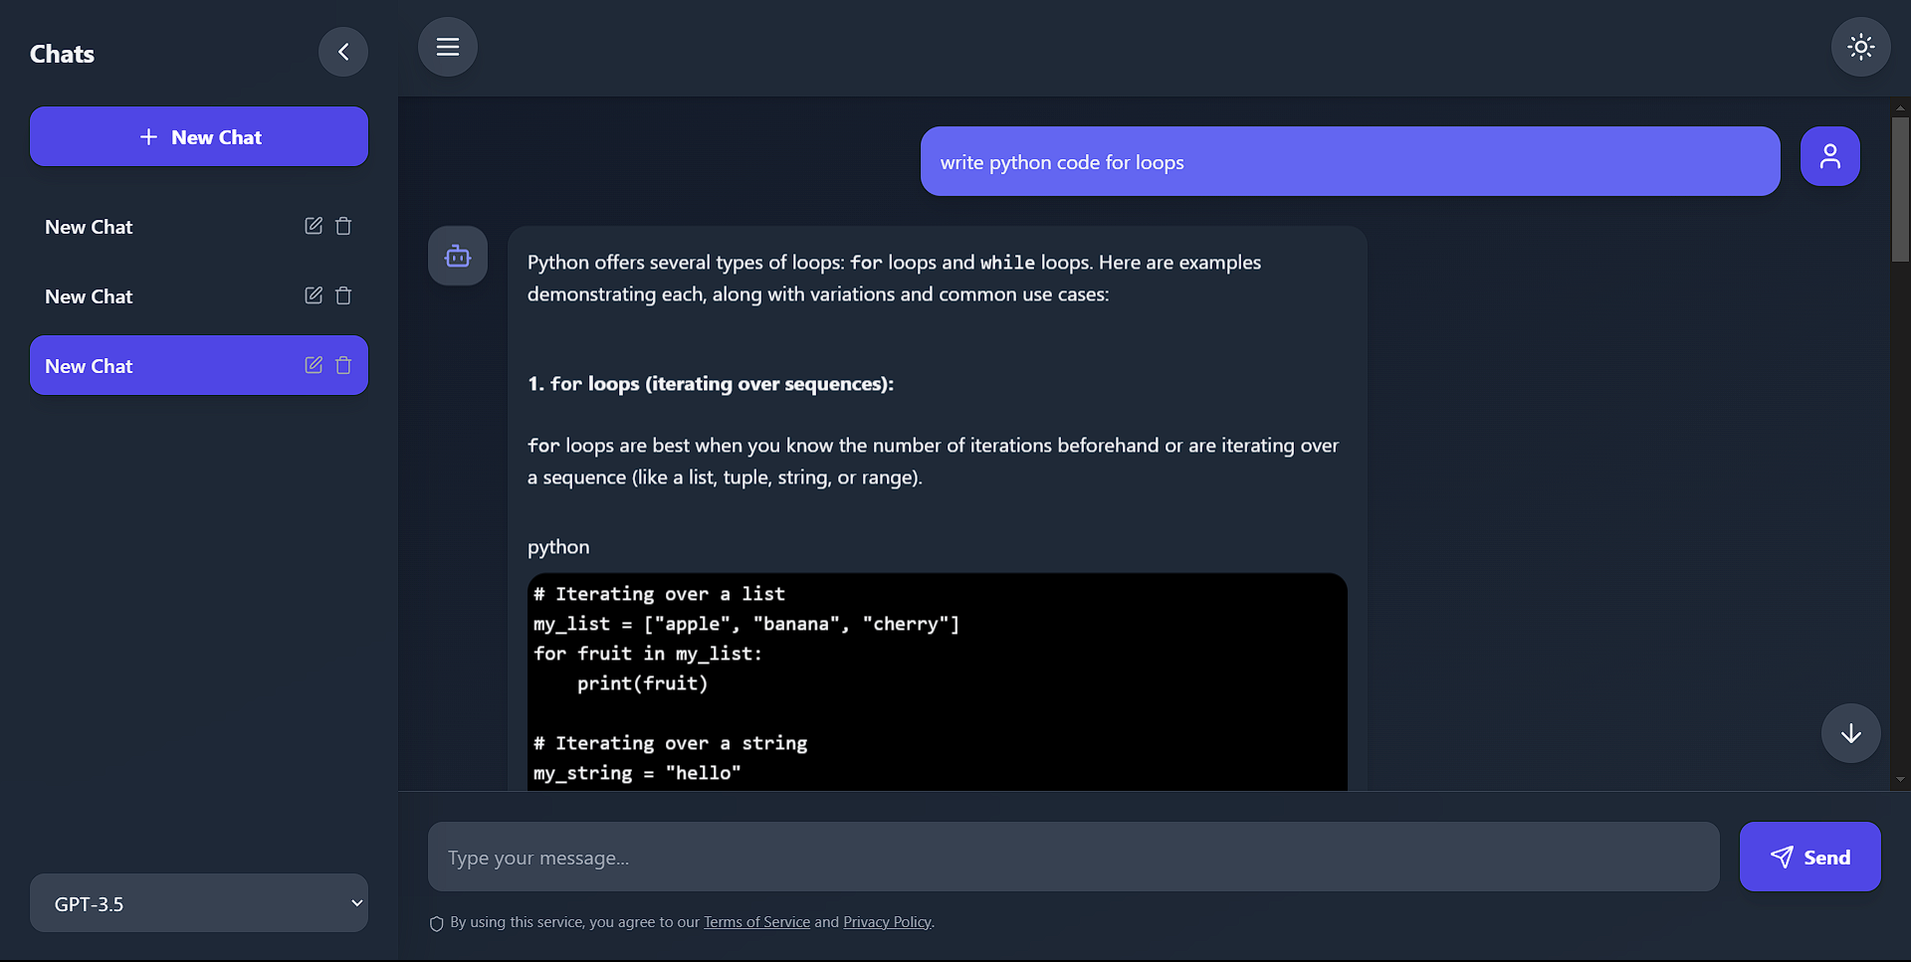This screenshot has height=962, width=1911.
Task: Collapse the Chats sidebar
Action: (342, 52)
